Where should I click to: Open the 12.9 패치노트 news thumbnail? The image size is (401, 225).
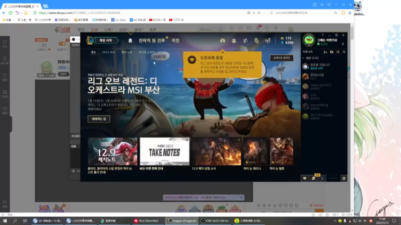[x=112, y=151]
